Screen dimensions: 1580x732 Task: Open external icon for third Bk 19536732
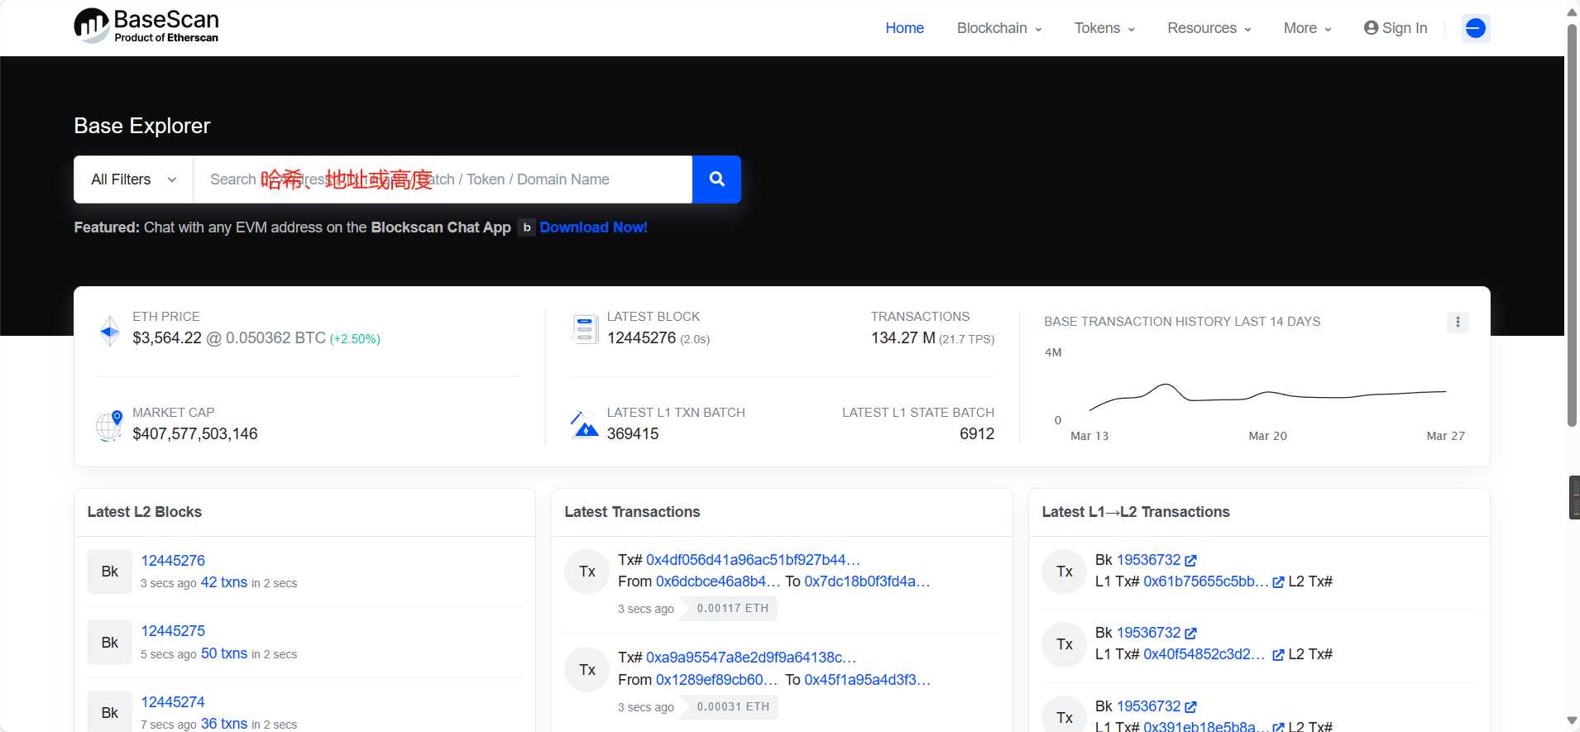pyautogui.click(x=1190, y=707)
